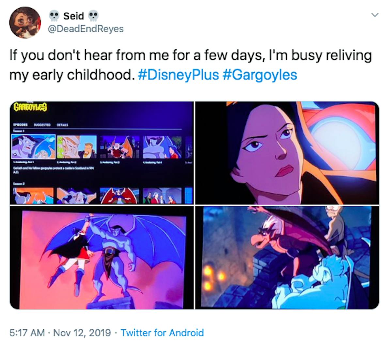Image resolution: width=389 pixels, height=348 pixels.
Task: Choose the third Season 1 episode thumbnail
Action: click(x=120, y=147)
